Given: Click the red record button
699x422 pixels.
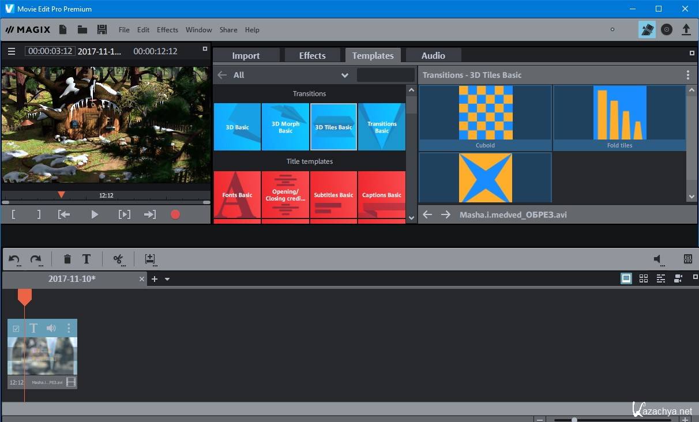Looking at the screenshot, I should pos(175,214).
